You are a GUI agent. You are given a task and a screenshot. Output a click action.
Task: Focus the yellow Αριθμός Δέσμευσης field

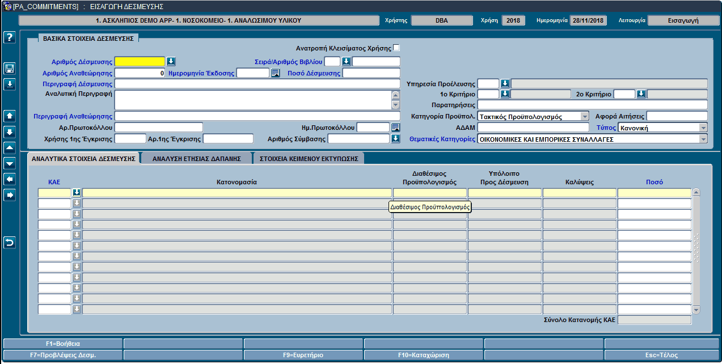(x=140, y=61)
